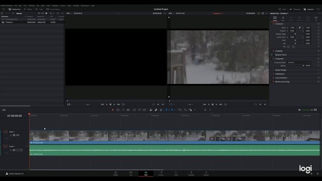Open the Metadata panel button
The image size is (322, 181).
tap(295, 9)
